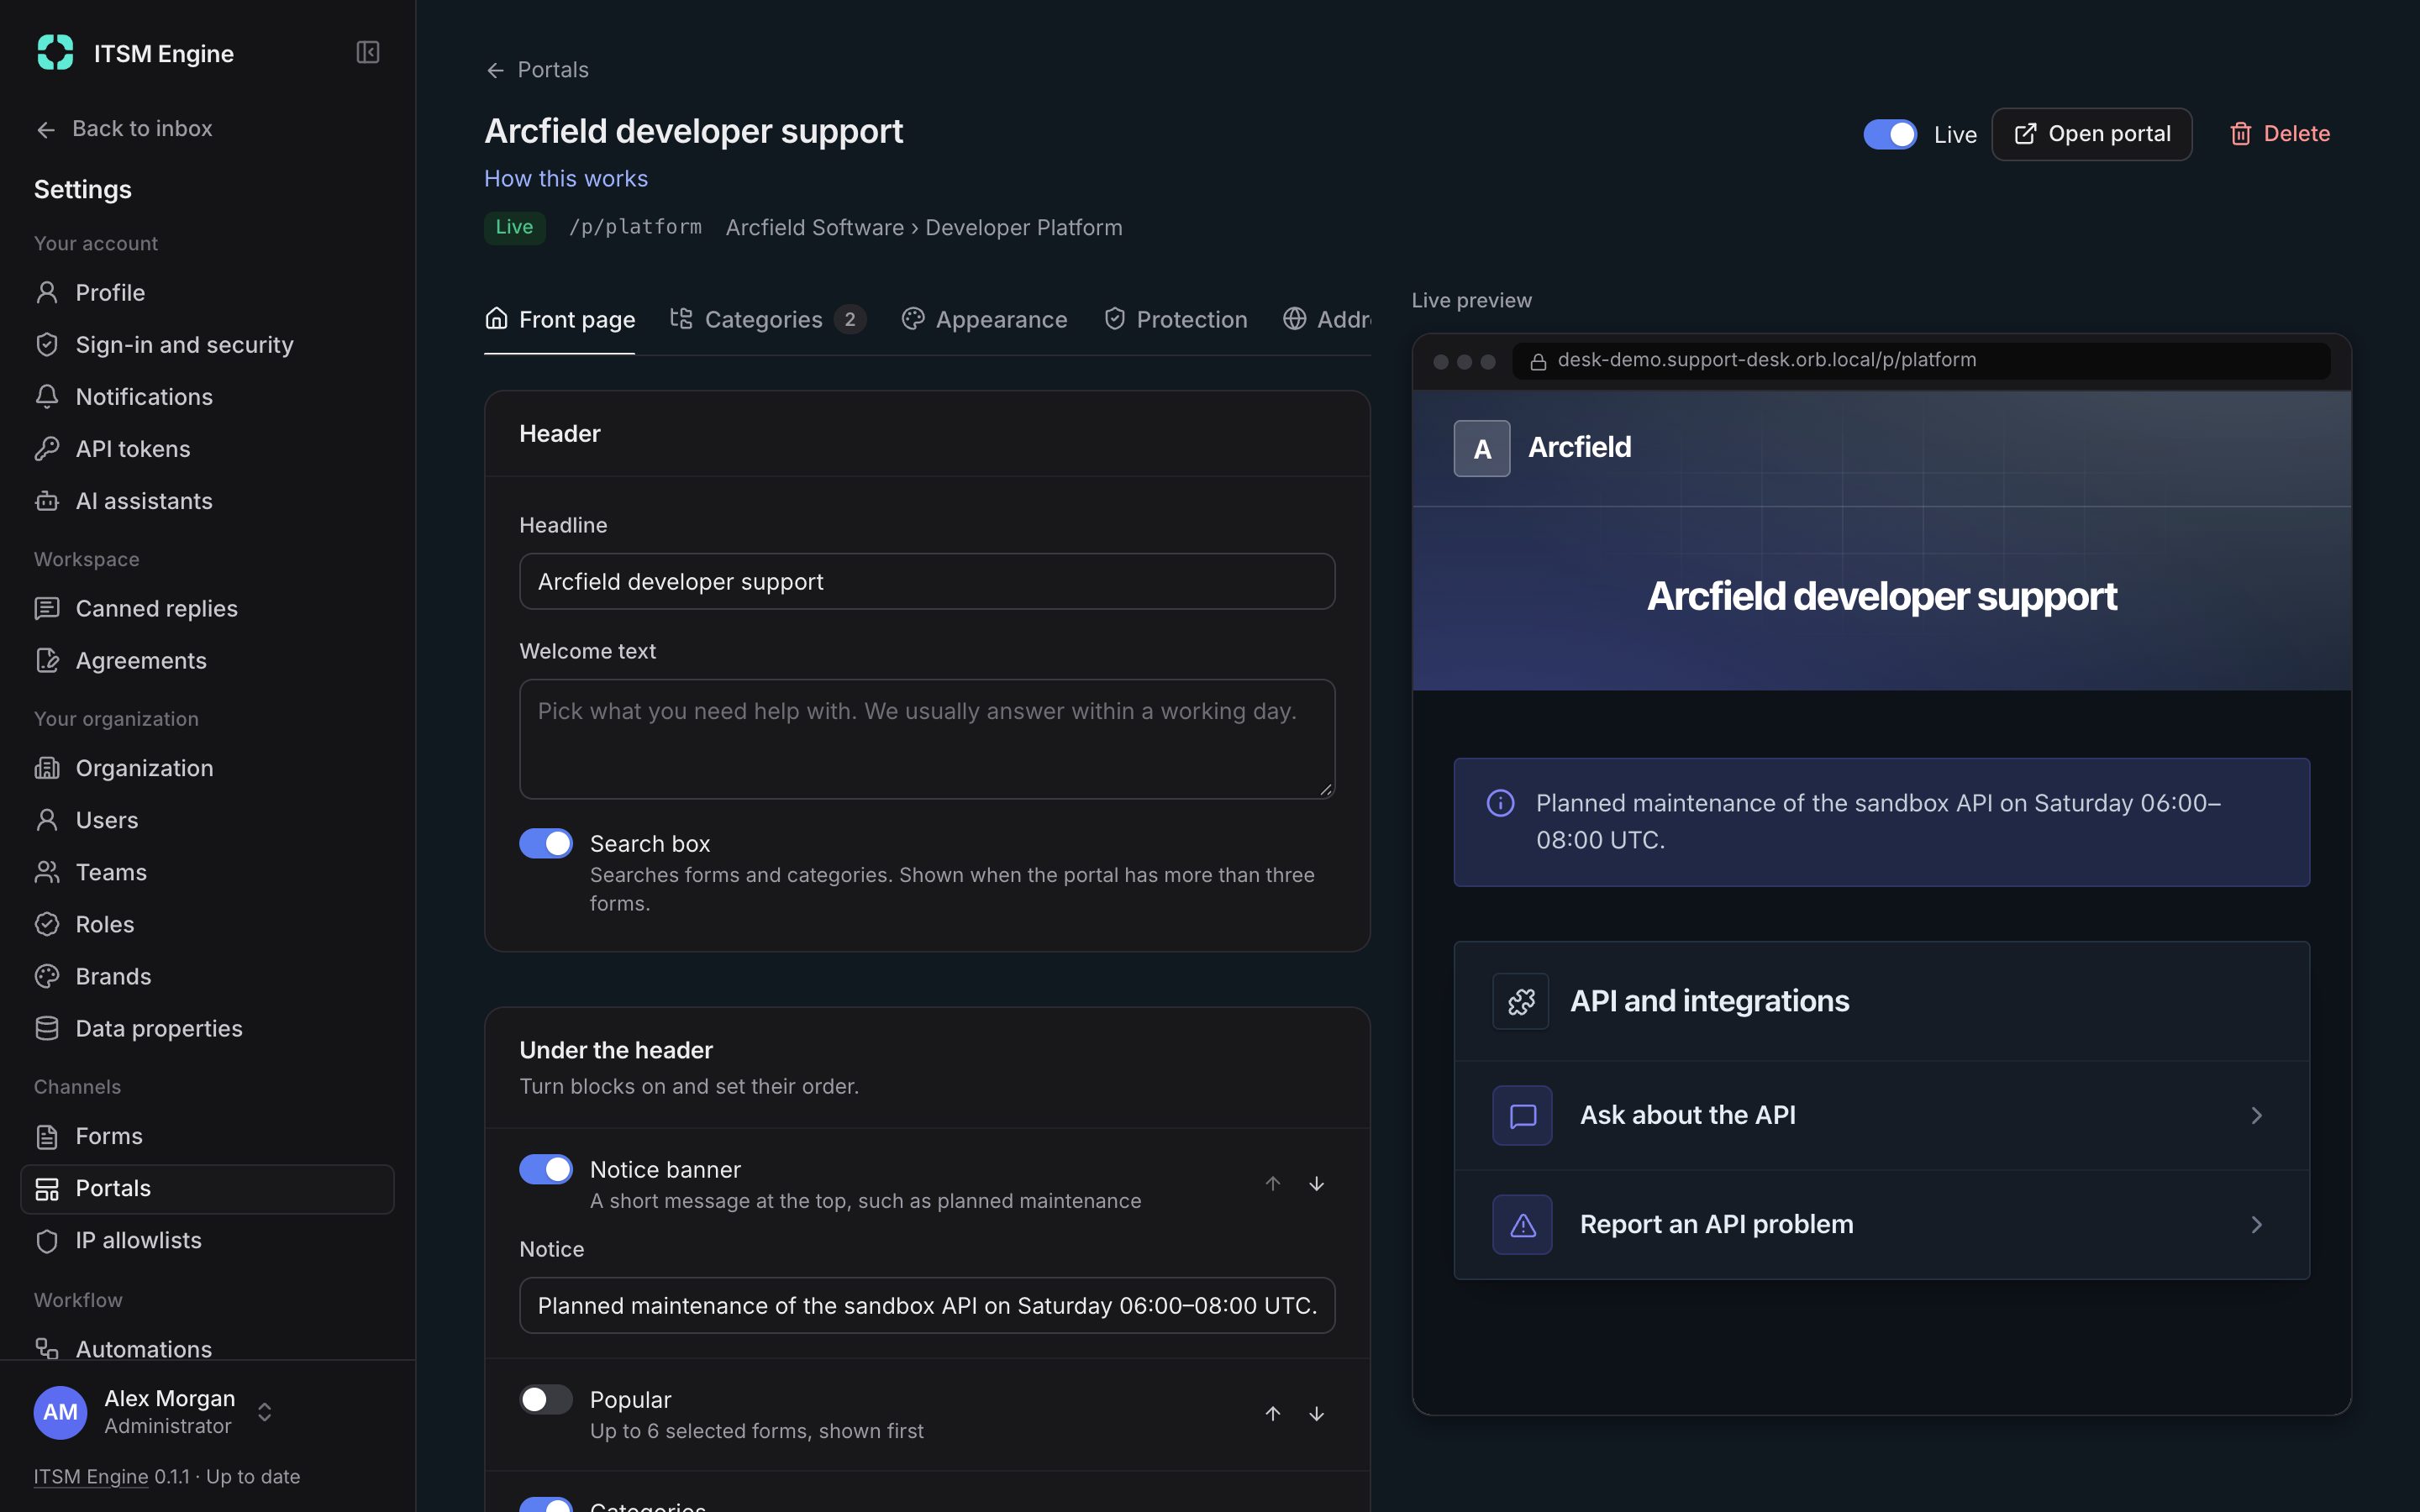Open Data properties

point(207,1028)
